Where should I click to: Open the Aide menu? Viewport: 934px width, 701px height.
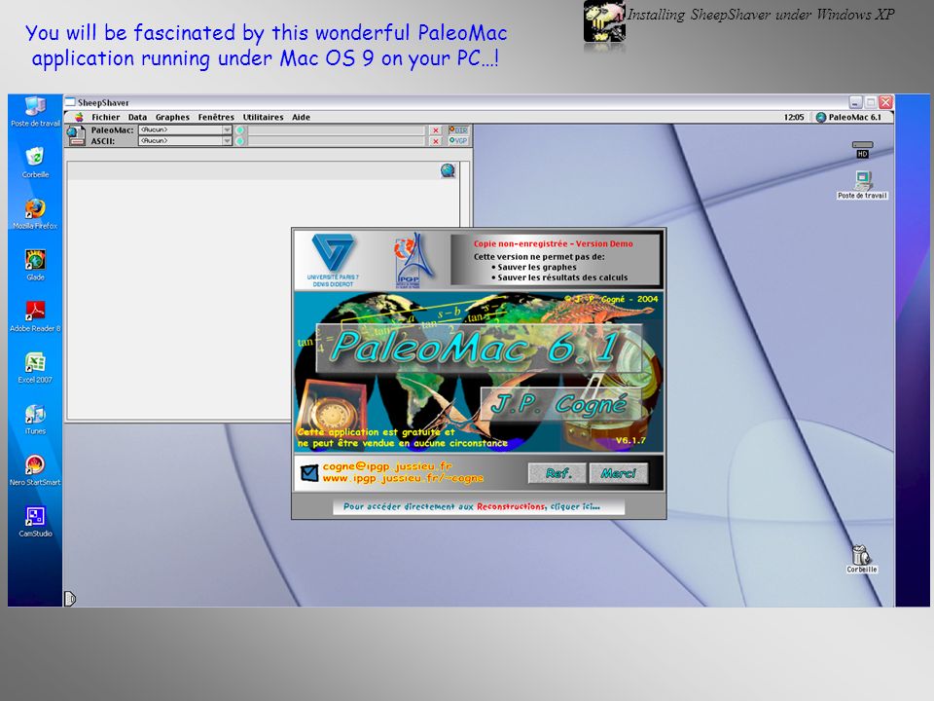click(301, 117)
